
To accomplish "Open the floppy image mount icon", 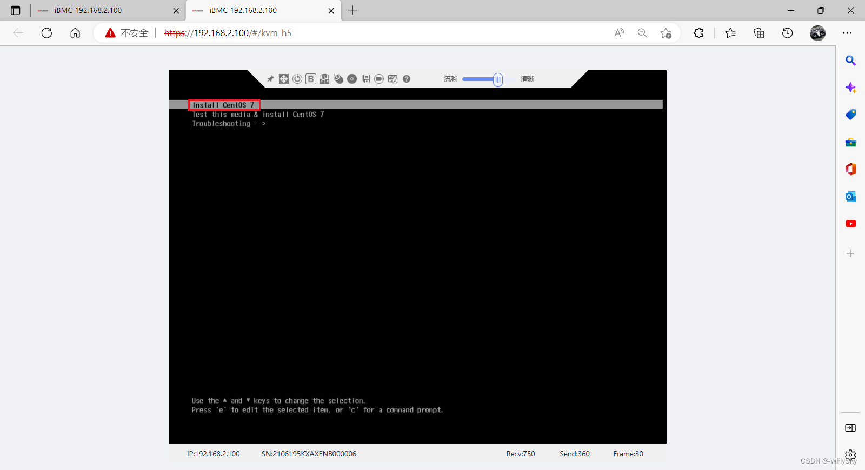I will [324, 79].
